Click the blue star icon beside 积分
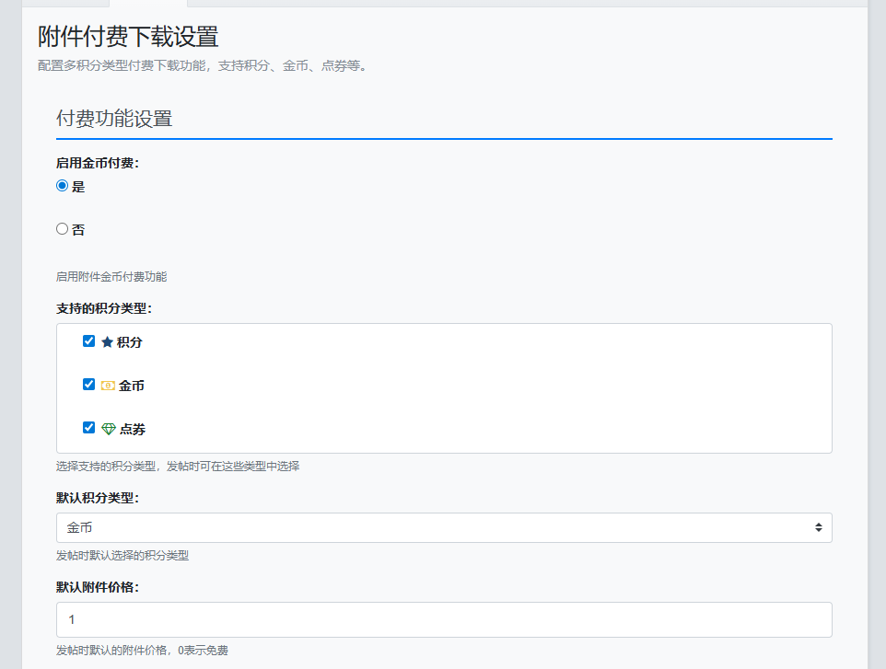This screenshot has width=886, height=669. 107,342
